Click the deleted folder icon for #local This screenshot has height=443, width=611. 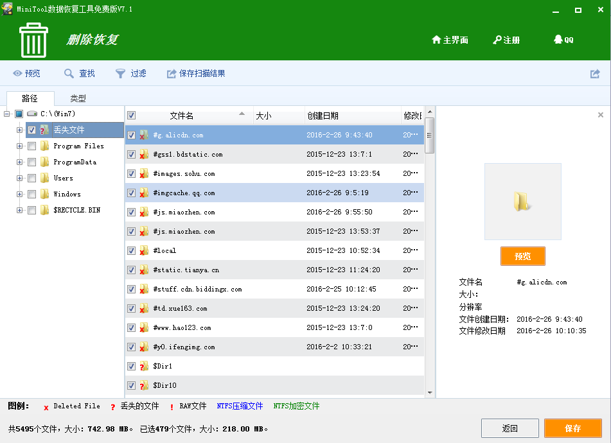(x=144, y=250)
